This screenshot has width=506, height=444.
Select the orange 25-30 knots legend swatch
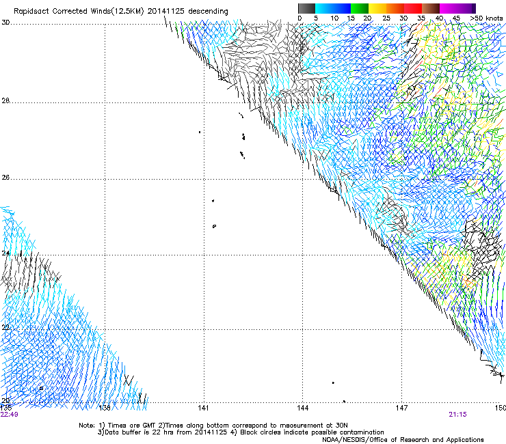coord(395,8)
